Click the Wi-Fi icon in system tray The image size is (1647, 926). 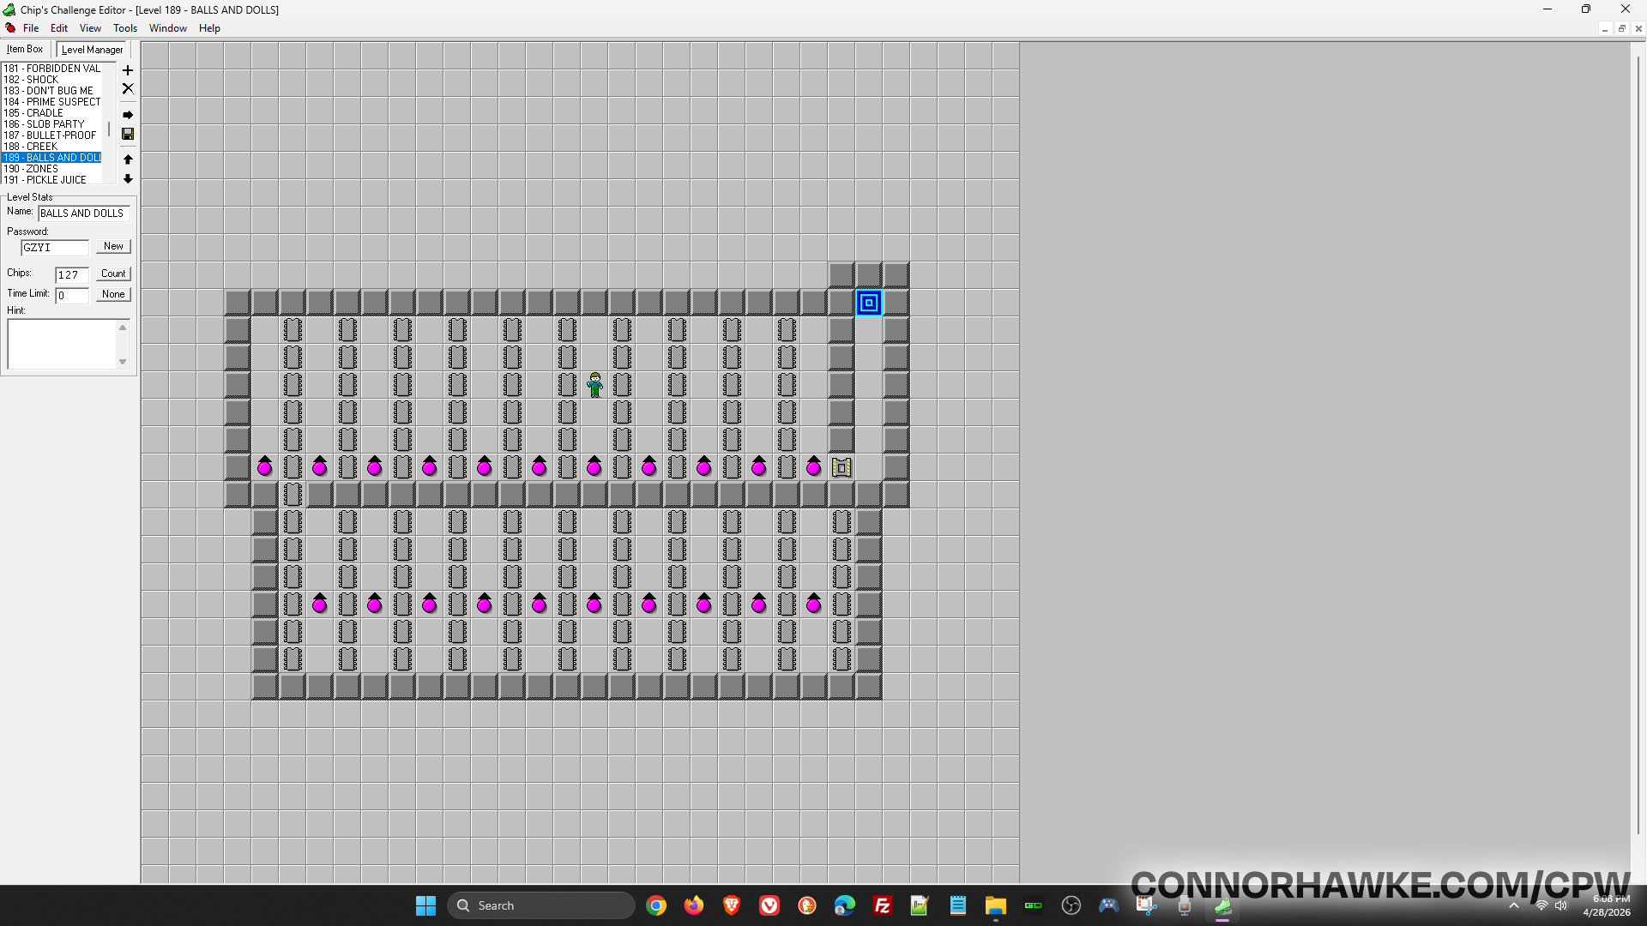pos(1541,905)
